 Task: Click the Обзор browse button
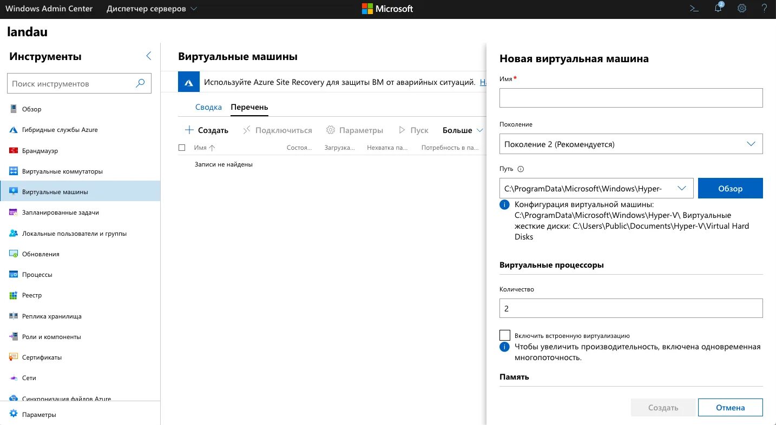tap(730, 188)
